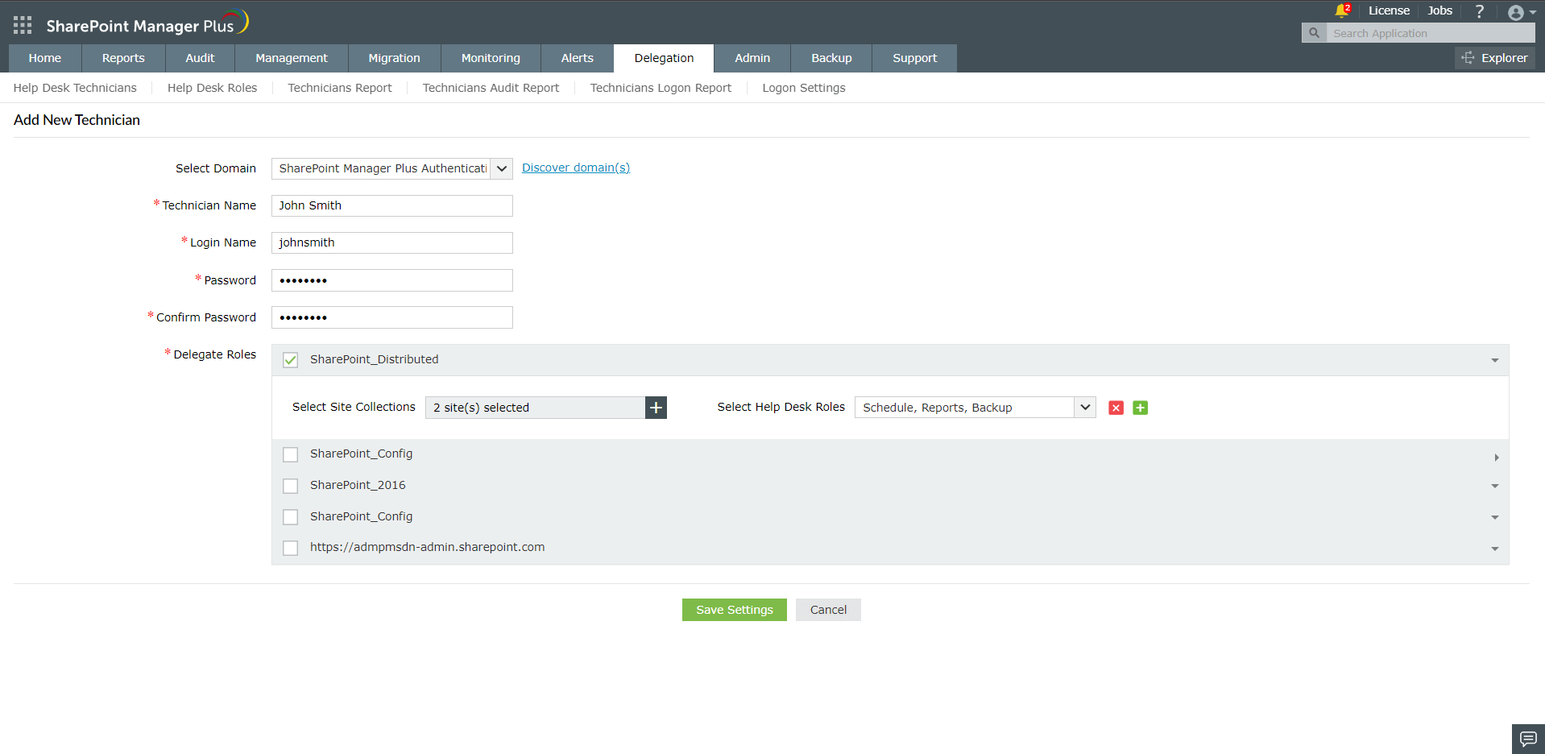Click the Save Settings button
The width and height of the screenshot is (1545, 754).
coord(735,610)
